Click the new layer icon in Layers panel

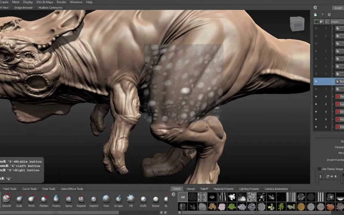(x=316, y=15)
